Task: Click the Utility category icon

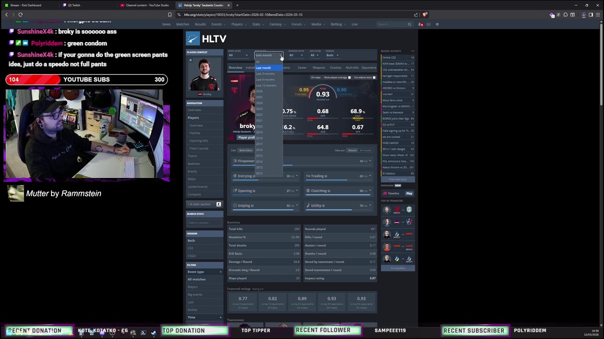Action: 308,205
